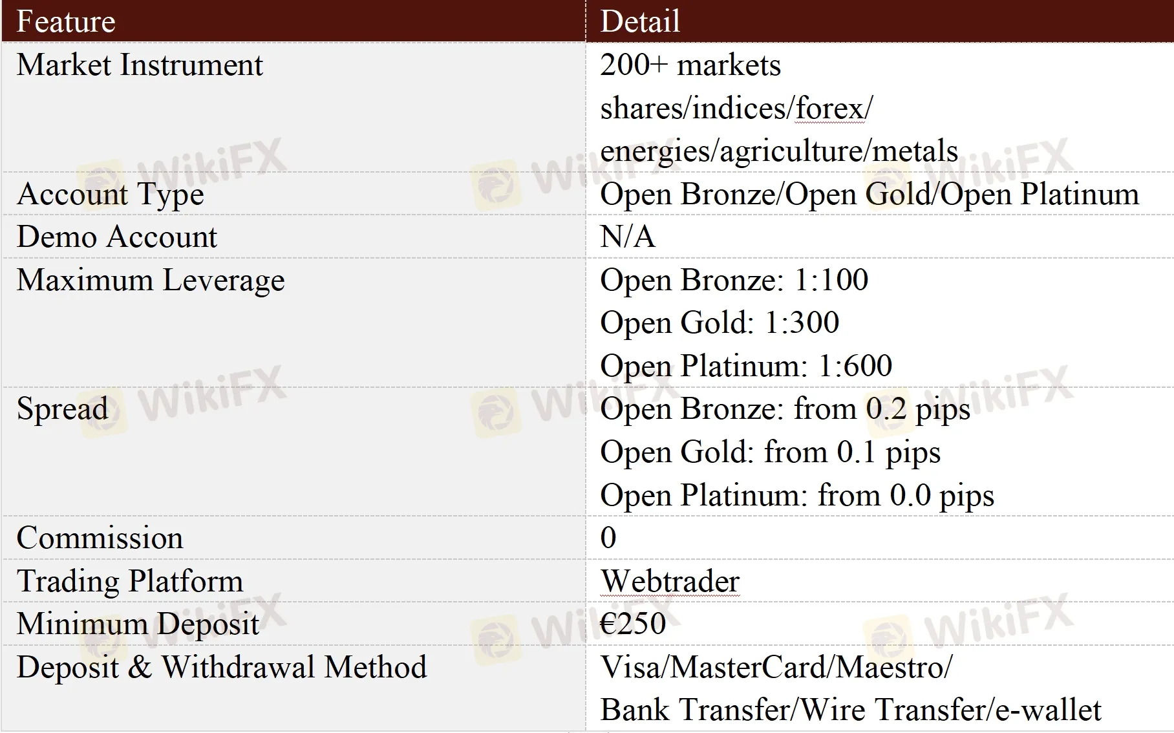Click the Bank Transfer/Wire Transfer/e-wallet line
1174x733 pixels.
click(x=851, y=710)
